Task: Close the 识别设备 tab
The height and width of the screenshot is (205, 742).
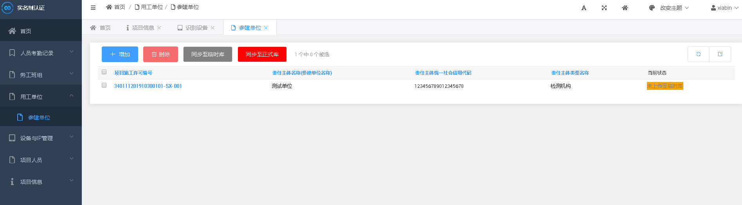Action: click(x=213, y=28)
